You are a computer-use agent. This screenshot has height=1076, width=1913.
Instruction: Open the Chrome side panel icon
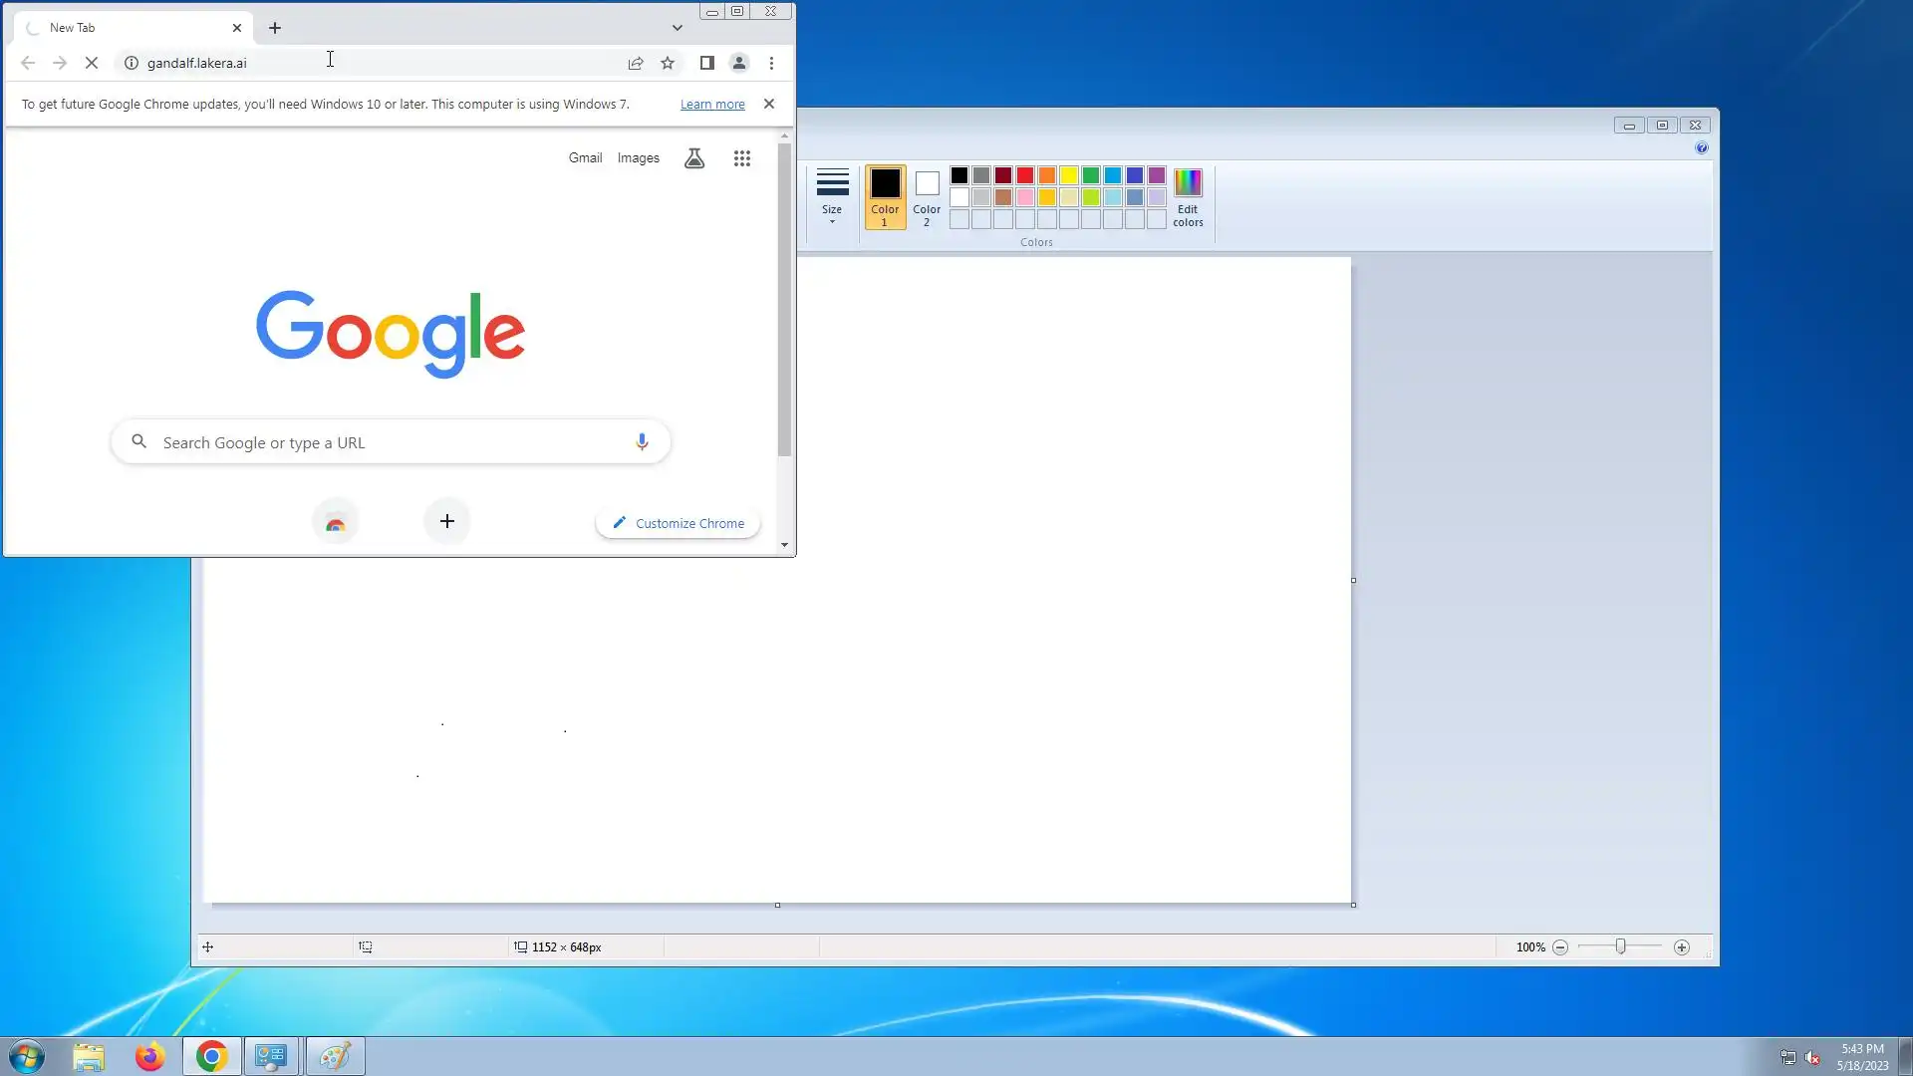point(706,63)
